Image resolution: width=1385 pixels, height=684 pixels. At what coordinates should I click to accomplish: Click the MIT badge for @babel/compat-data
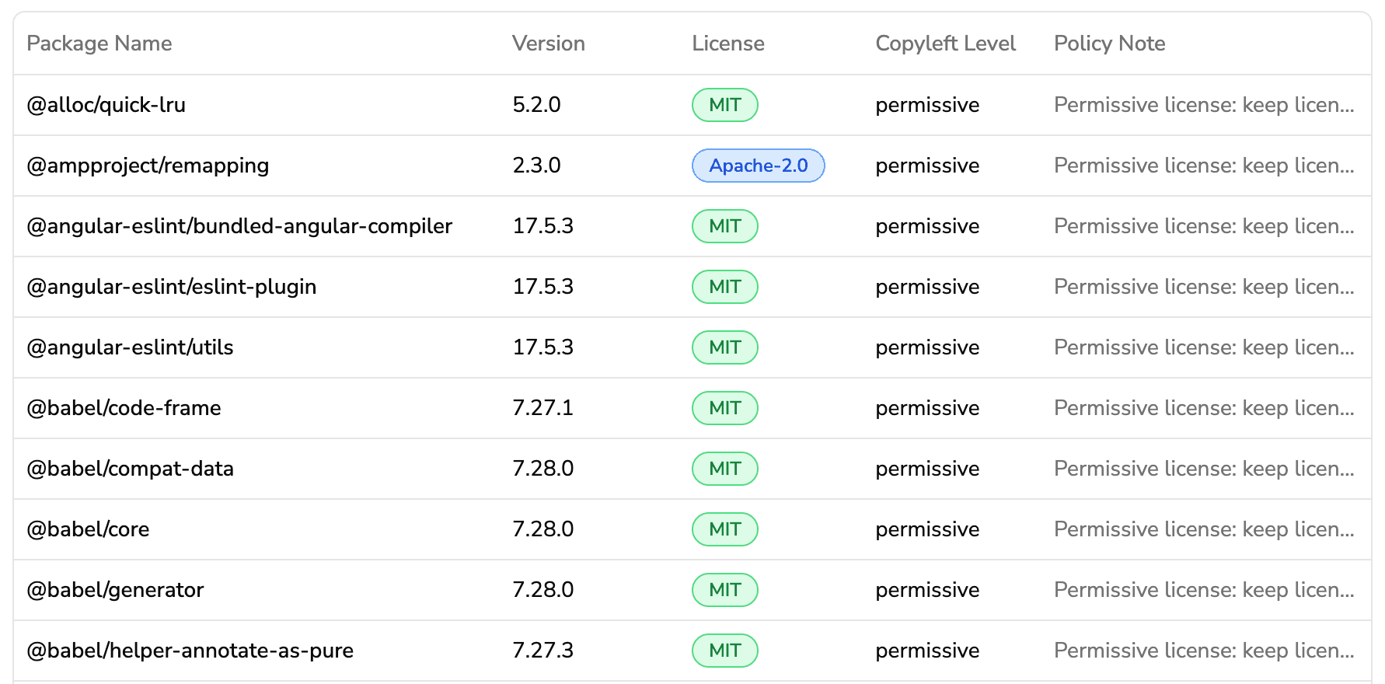tap(724, 469)
